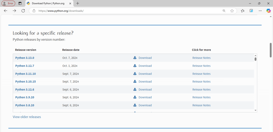Click the Oct. 1, 2024 release date
273x132 pixels.
click(x=70, y=66)
